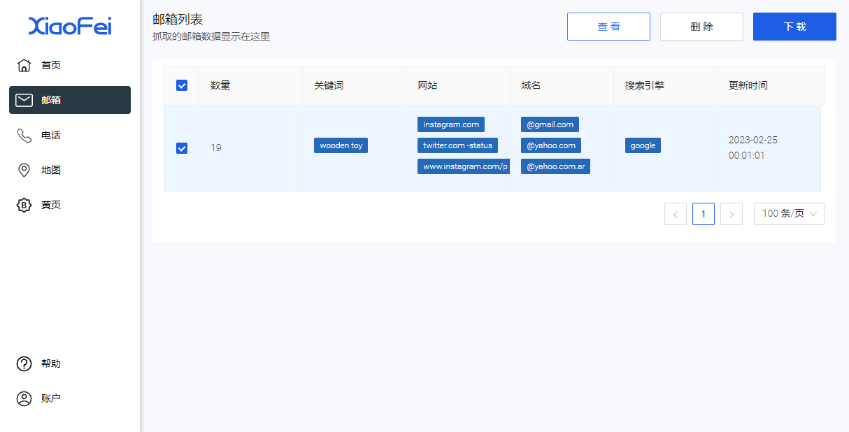The width and height of the screenshot is (849, 432).
Task: Click the wooden toy keyword tag
Action: coord(341,145)
